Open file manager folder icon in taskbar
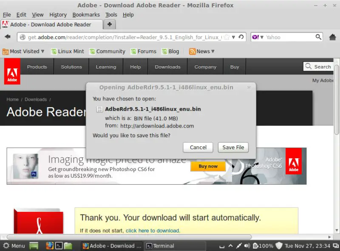Image resolution: width=340 pixels, height=251 pixels. tap(68, 246)
